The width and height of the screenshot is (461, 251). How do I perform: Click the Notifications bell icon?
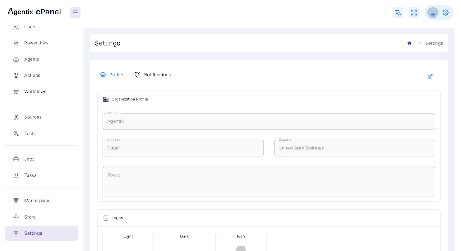[x=137, y=75]
